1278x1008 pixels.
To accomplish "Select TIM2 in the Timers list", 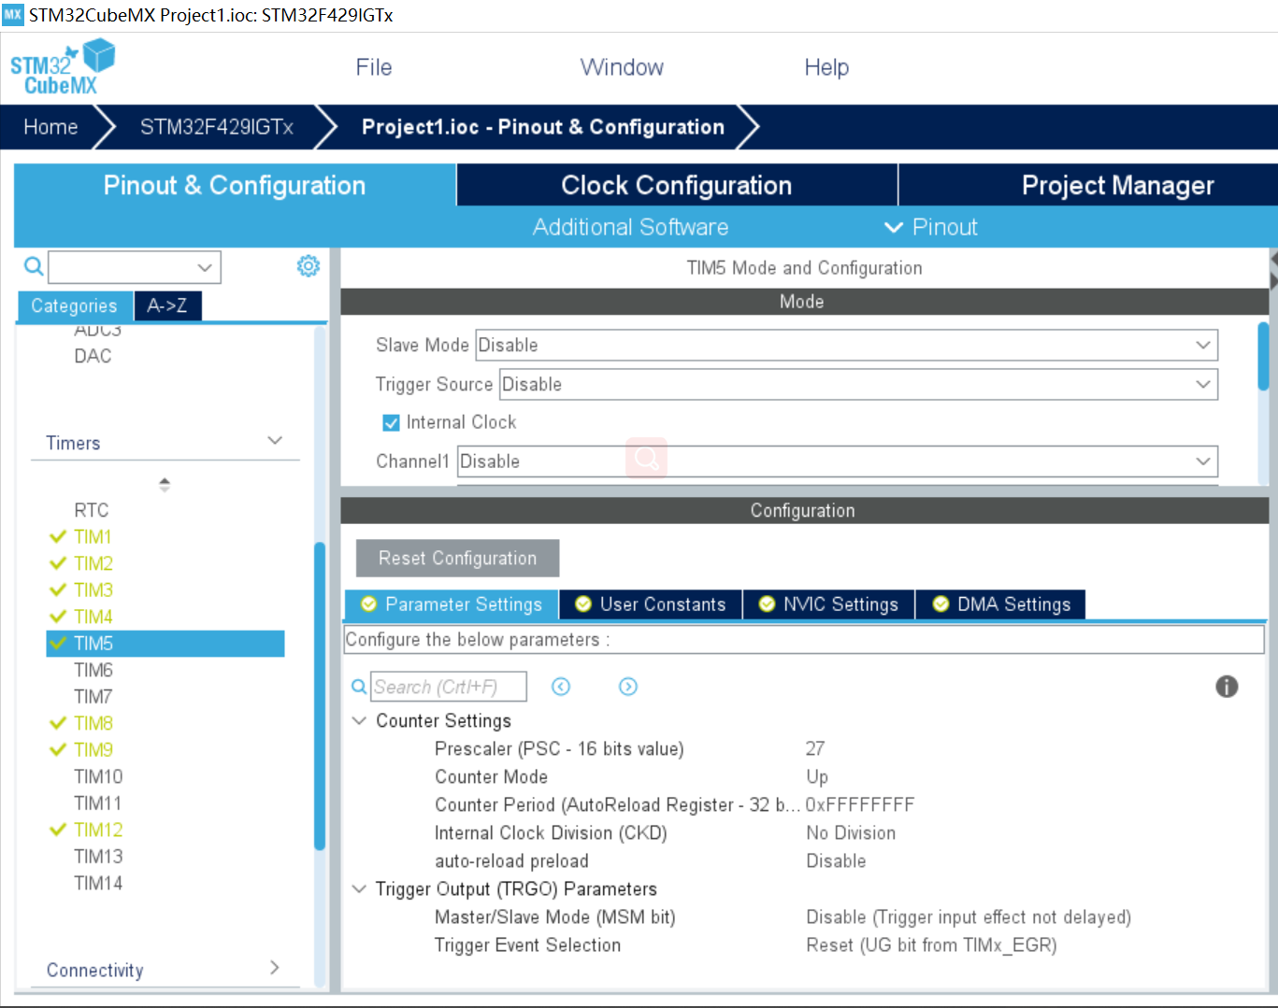I will [x=93, y=563].
